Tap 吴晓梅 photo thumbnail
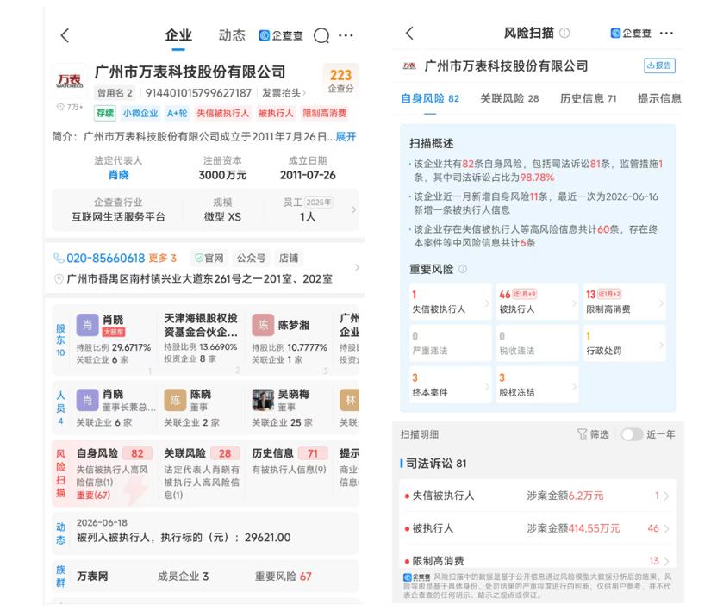The width and height of the screenshot is (717, 611). [x=263, y=400]
